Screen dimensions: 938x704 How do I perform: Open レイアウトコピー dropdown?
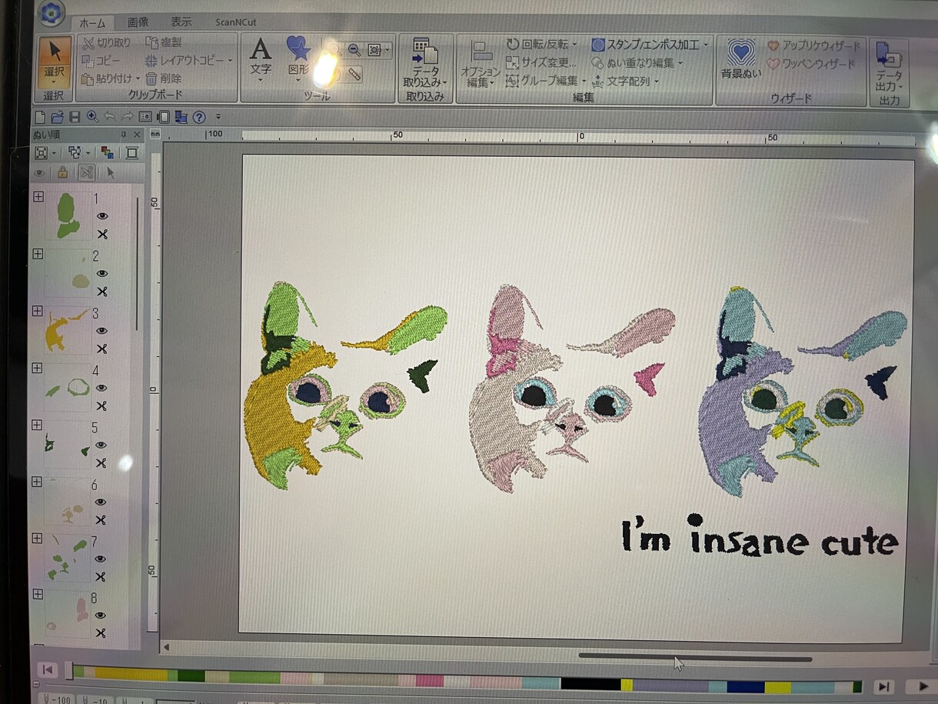189,60
